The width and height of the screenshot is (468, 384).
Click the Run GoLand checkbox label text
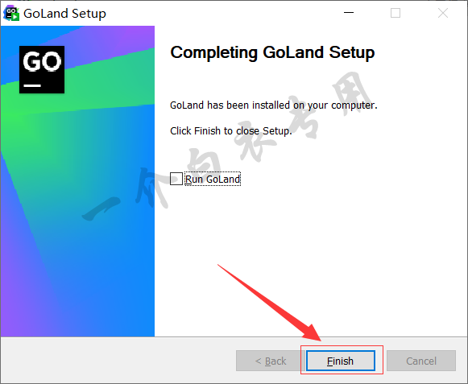[213, 179]
